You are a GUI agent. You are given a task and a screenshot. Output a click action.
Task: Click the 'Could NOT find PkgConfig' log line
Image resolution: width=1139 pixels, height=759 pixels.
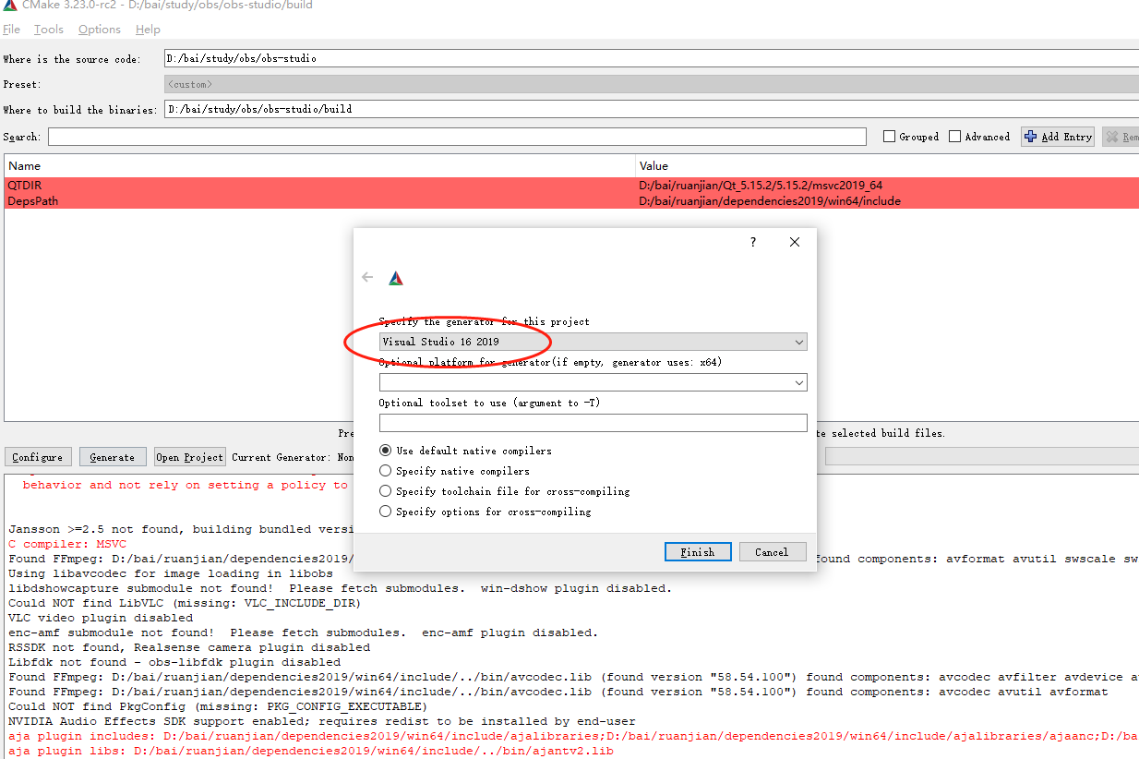click(218, 706)
